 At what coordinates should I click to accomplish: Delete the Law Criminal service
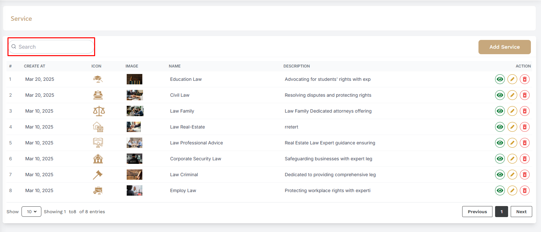pyautogui.click(x=524, y=175)
